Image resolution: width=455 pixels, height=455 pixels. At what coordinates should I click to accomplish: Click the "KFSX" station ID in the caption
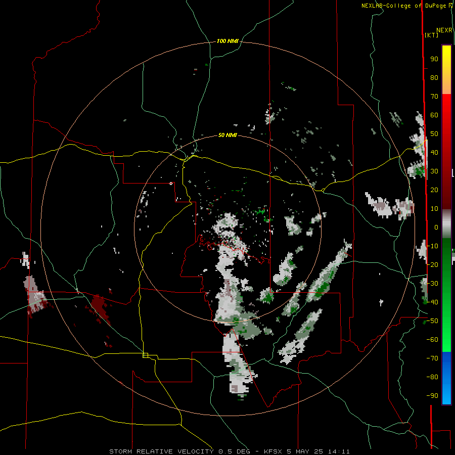tap(274, 451)
